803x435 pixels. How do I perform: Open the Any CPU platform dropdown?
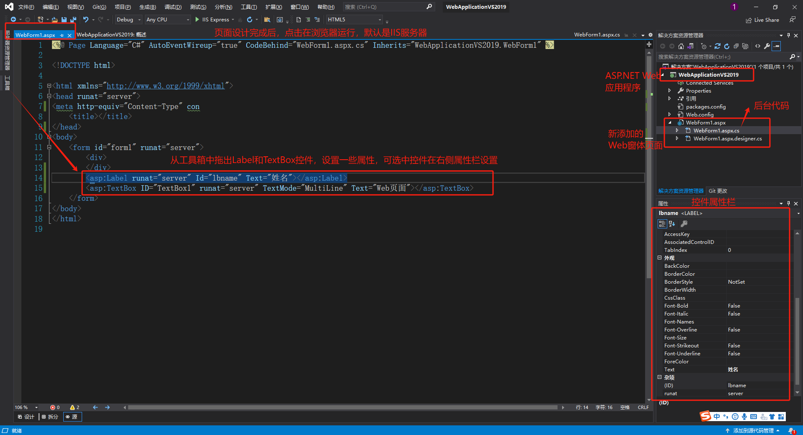[x=168, y=20]
